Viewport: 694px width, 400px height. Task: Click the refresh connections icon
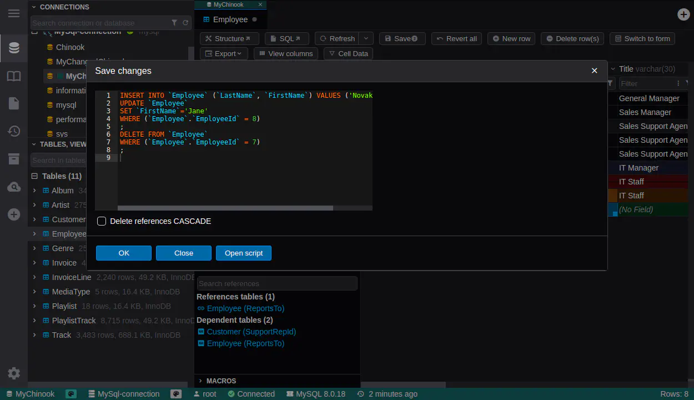[185, 23]
